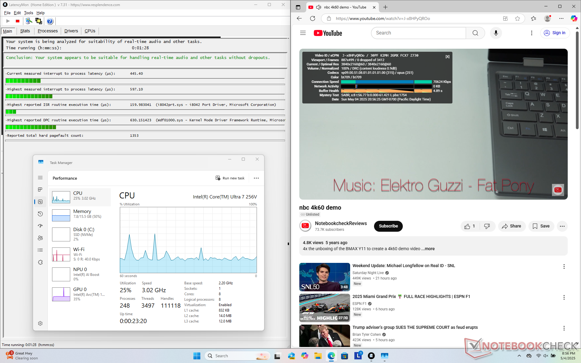Switch to LatencyMon CPUs tab
Viewport: 581px width, 363px height.
pyautogui.click(x=90, y=31)
